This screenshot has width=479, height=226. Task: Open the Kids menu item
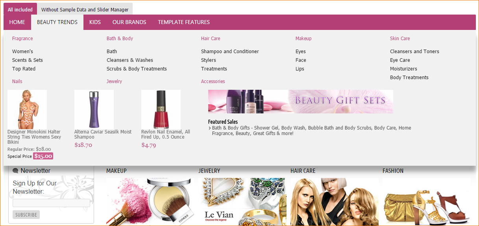pyautogui.click(x=95, y=22)
